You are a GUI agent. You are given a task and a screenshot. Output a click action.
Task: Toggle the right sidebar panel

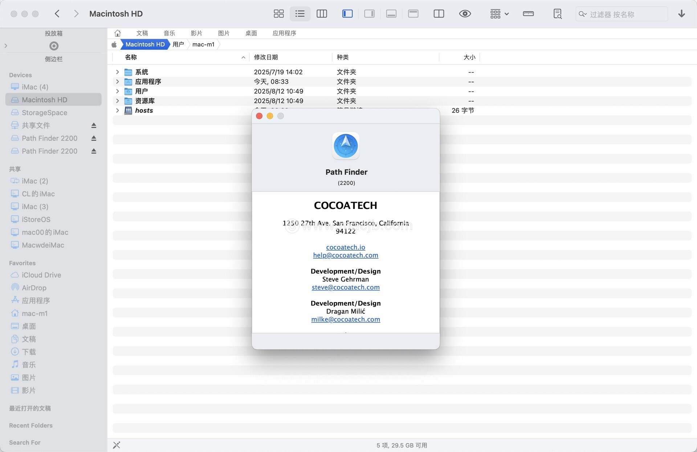(x=369, y=14)
